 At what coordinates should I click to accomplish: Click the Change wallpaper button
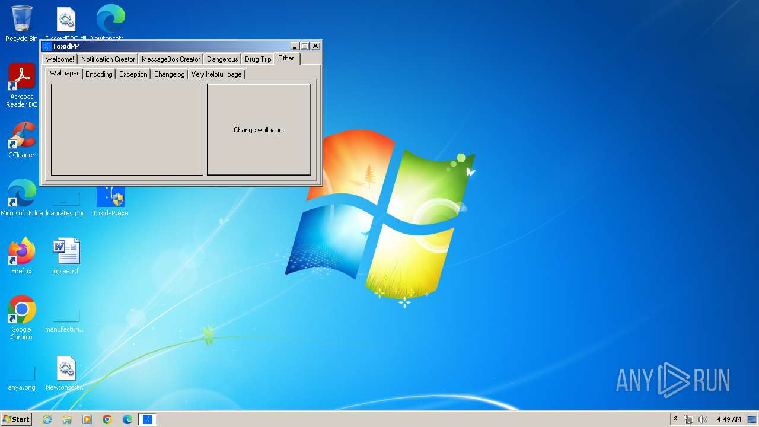(259, 129)
